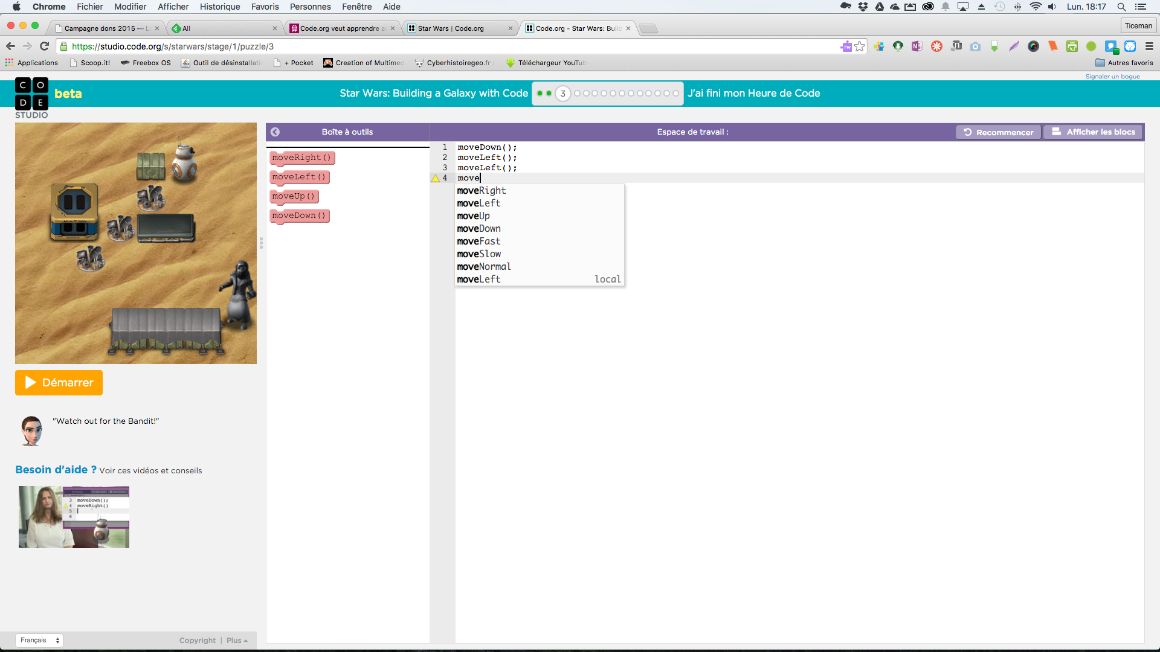The image size is (1160, 652).
Task: Click the site padlock icon
Action: coord(63,46)
